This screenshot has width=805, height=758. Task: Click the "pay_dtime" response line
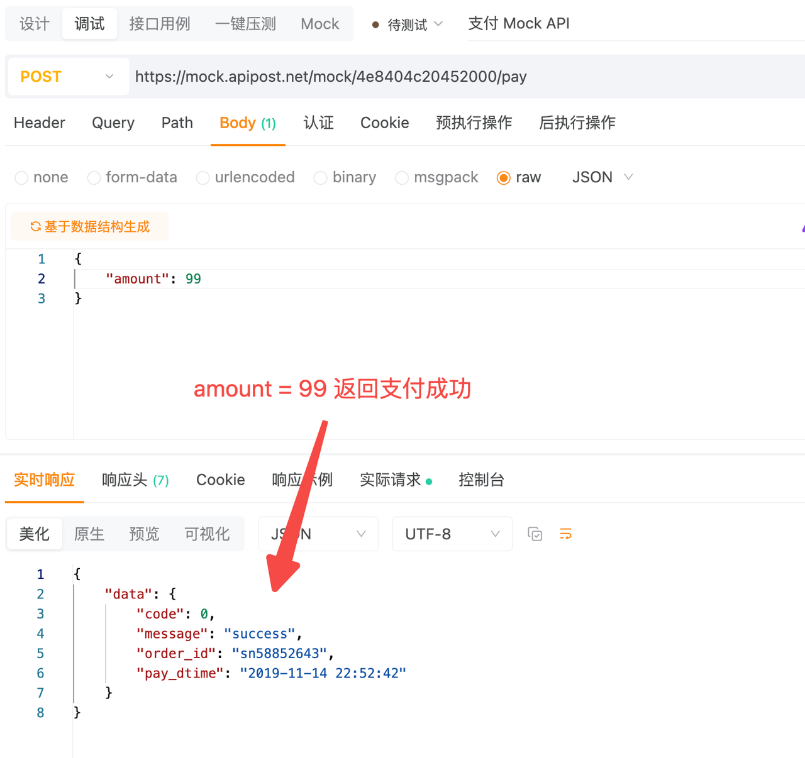[x=271, y=673]
